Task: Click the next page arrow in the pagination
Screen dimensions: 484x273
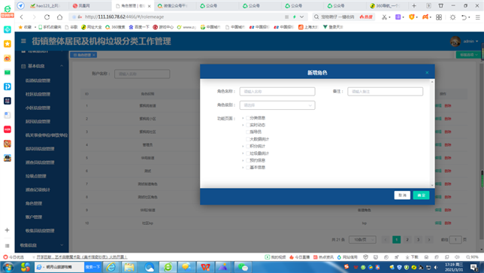Action: [428, 240]
